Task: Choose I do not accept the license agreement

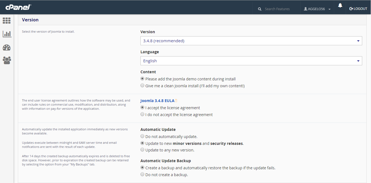Action: (142, 114)
